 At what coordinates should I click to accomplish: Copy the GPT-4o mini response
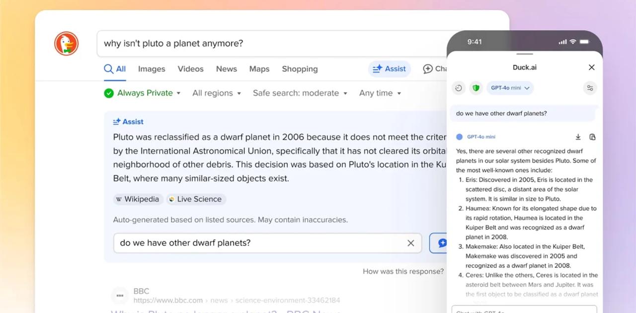592,137
